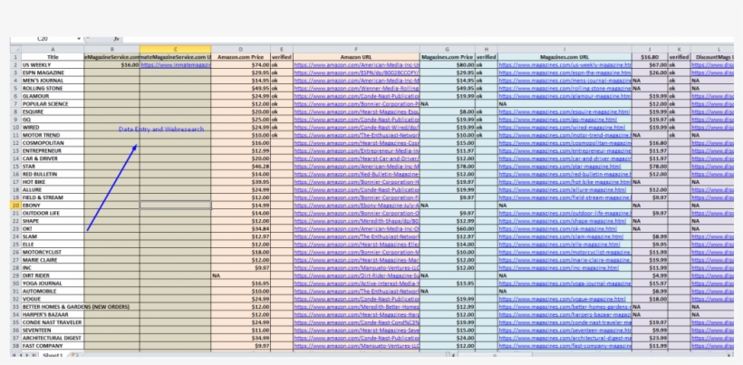Jump to last sheet navigation arrow

33,355
